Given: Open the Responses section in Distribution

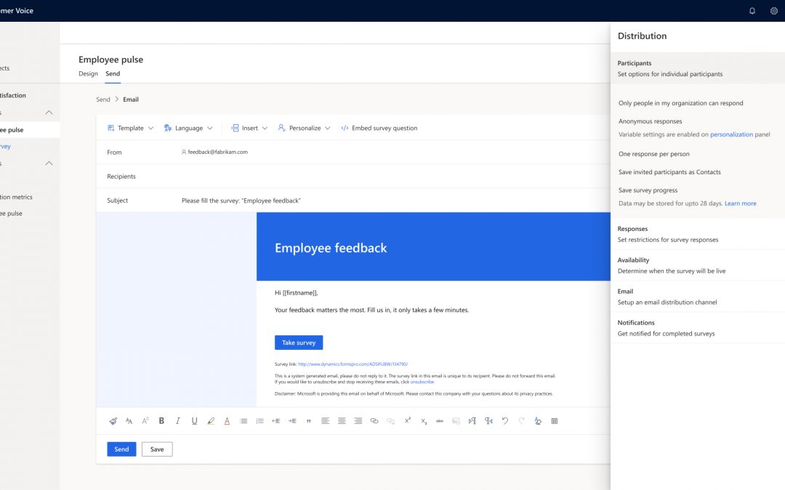Looking at the screenshot, I should point(698,234).
